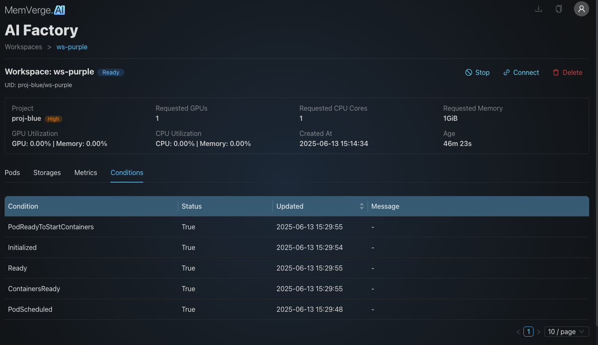Click the copy/clipboard icon in the header
598x345 pixels.
point(559,9)
